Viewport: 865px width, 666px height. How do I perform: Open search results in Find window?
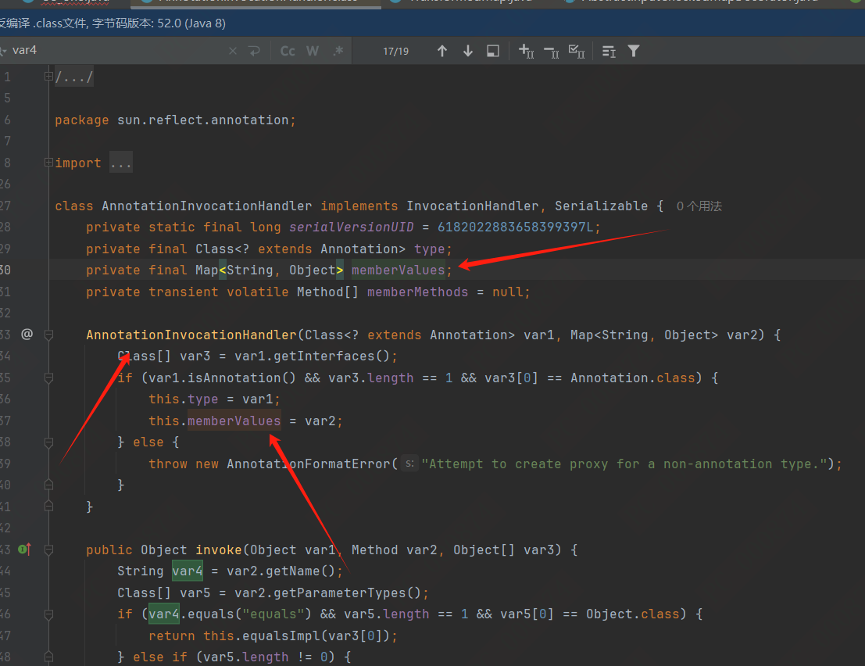click(609, 52)
